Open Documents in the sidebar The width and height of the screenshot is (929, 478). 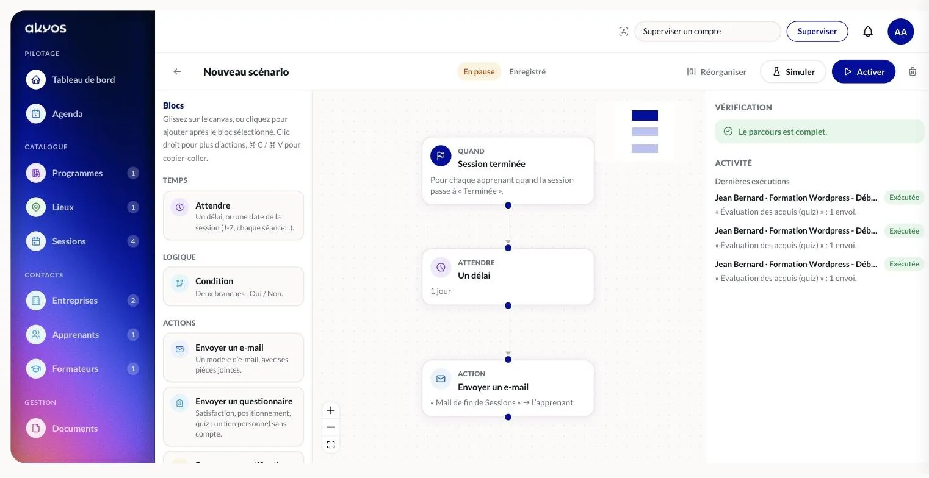pyautogui.click(x=82, y=429)
